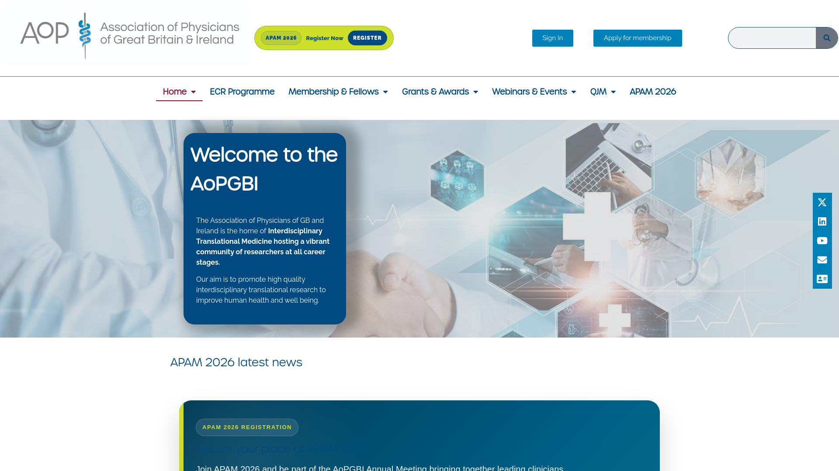Click the Register Now text in banner
839x471 pixels.
pos(324,38)
